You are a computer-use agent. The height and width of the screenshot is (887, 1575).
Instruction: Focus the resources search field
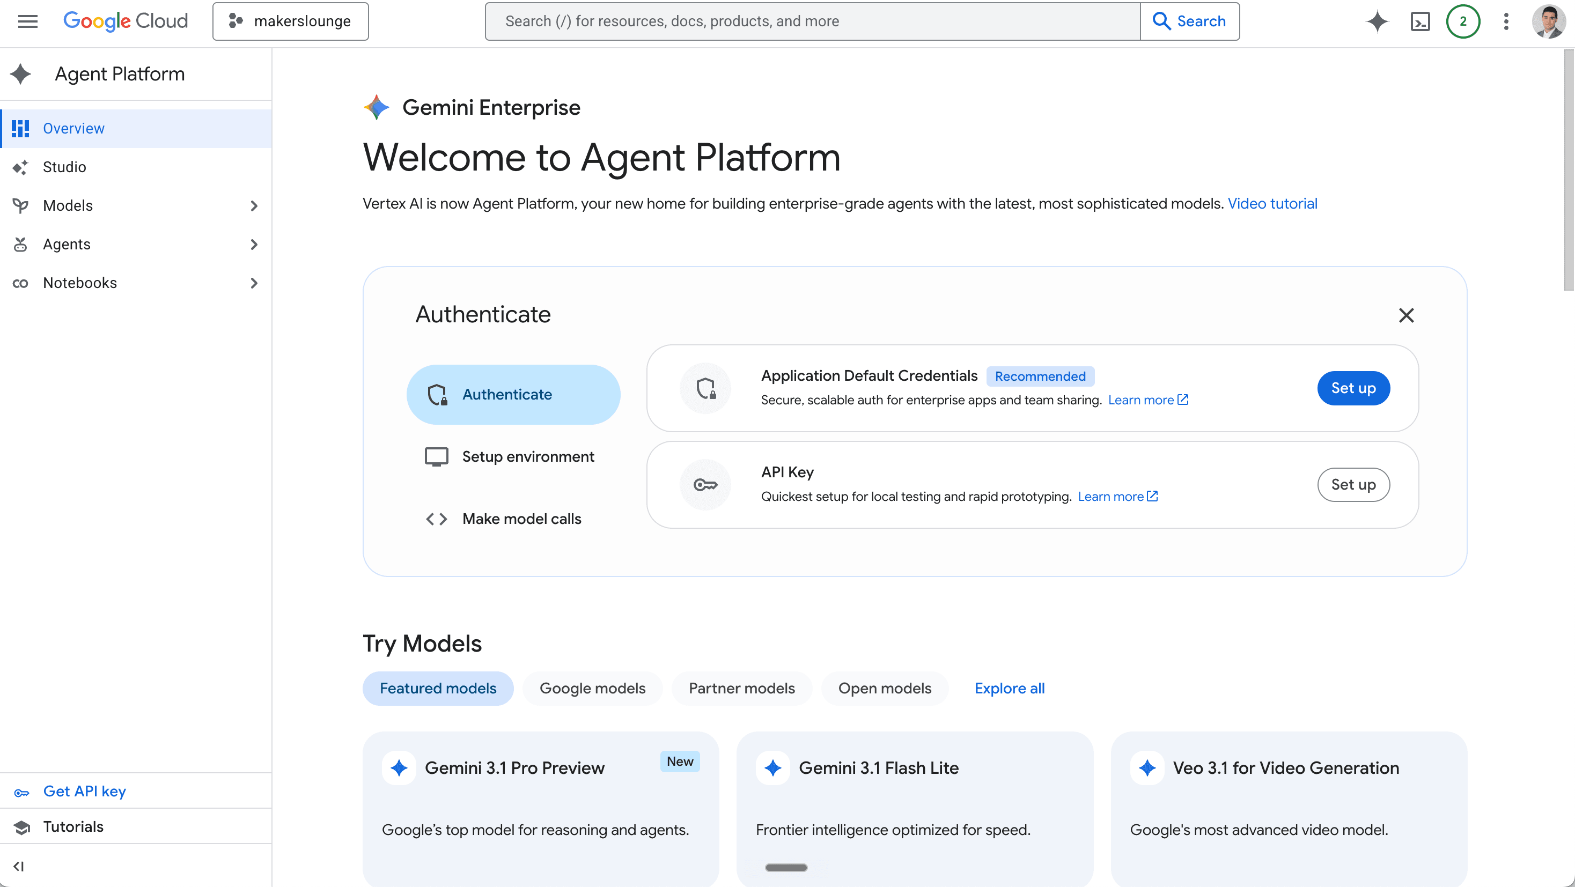[x=813, y=21]
